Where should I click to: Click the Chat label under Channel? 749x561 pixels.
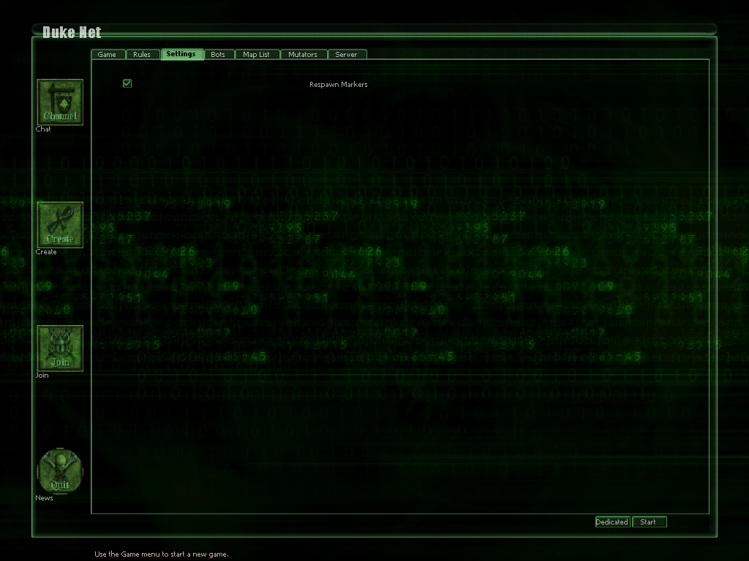(x=43, y=129)
